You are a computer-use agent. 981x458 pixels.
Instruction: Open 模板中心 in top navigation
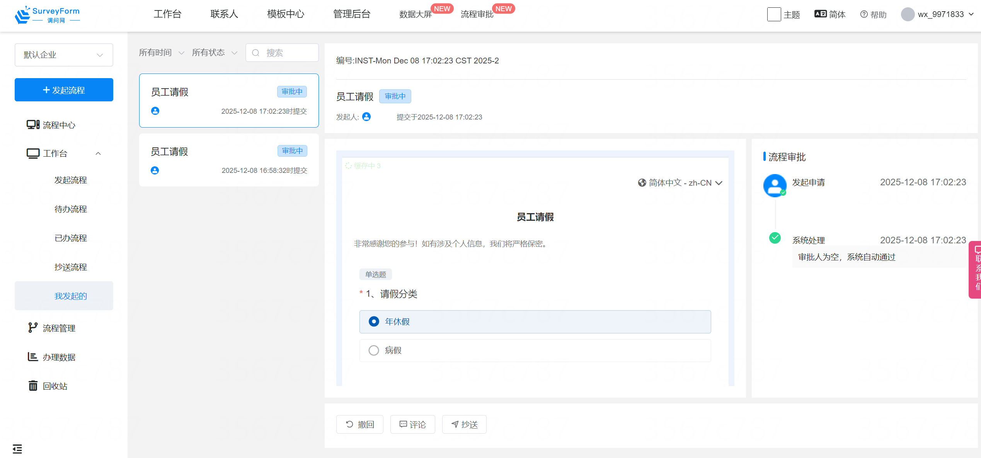(286, 14)
